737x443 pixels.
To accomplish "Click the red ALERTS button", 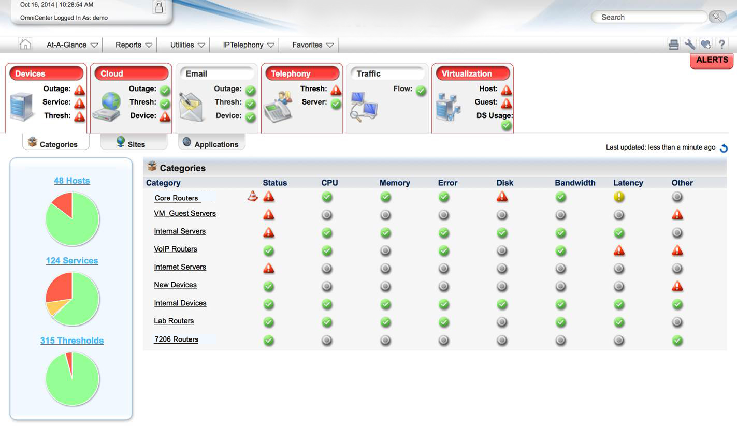I will tap(712, 60).
